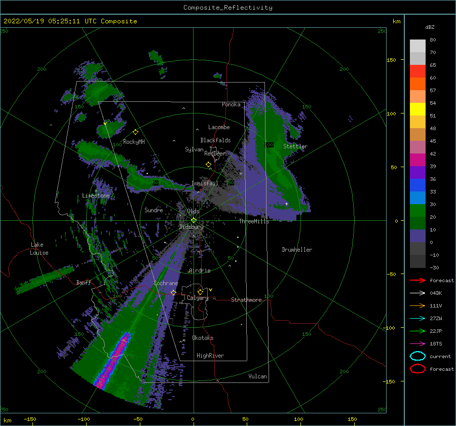Click the Lacombe town label
Viewport: 456px width, 426px height.
219,127
